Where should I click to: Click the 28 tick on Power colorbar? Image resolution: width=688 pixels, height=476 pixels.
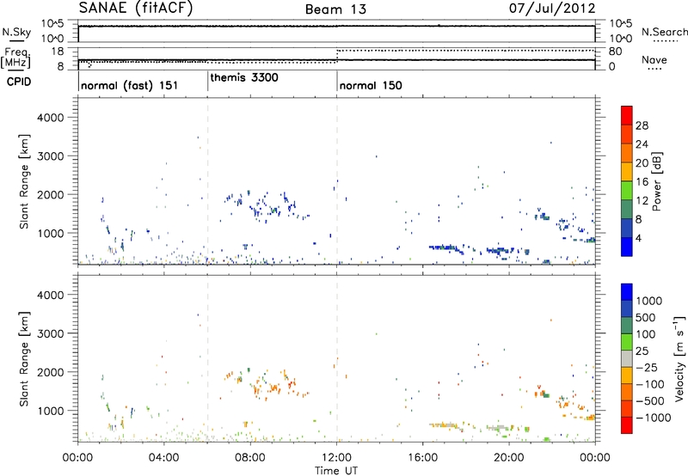point(642,125)
